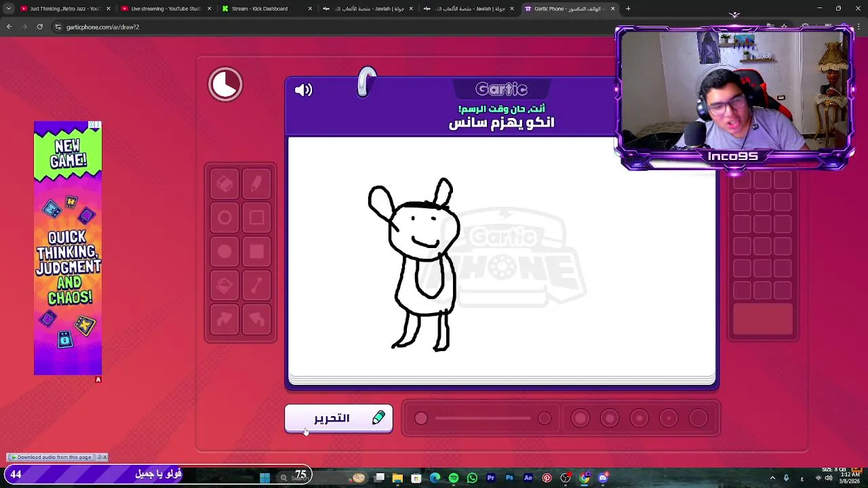Viewport: 868px width, 488px height.
Task: Expand the tab search dropdown arrow
Action: [x=8, y=9]
